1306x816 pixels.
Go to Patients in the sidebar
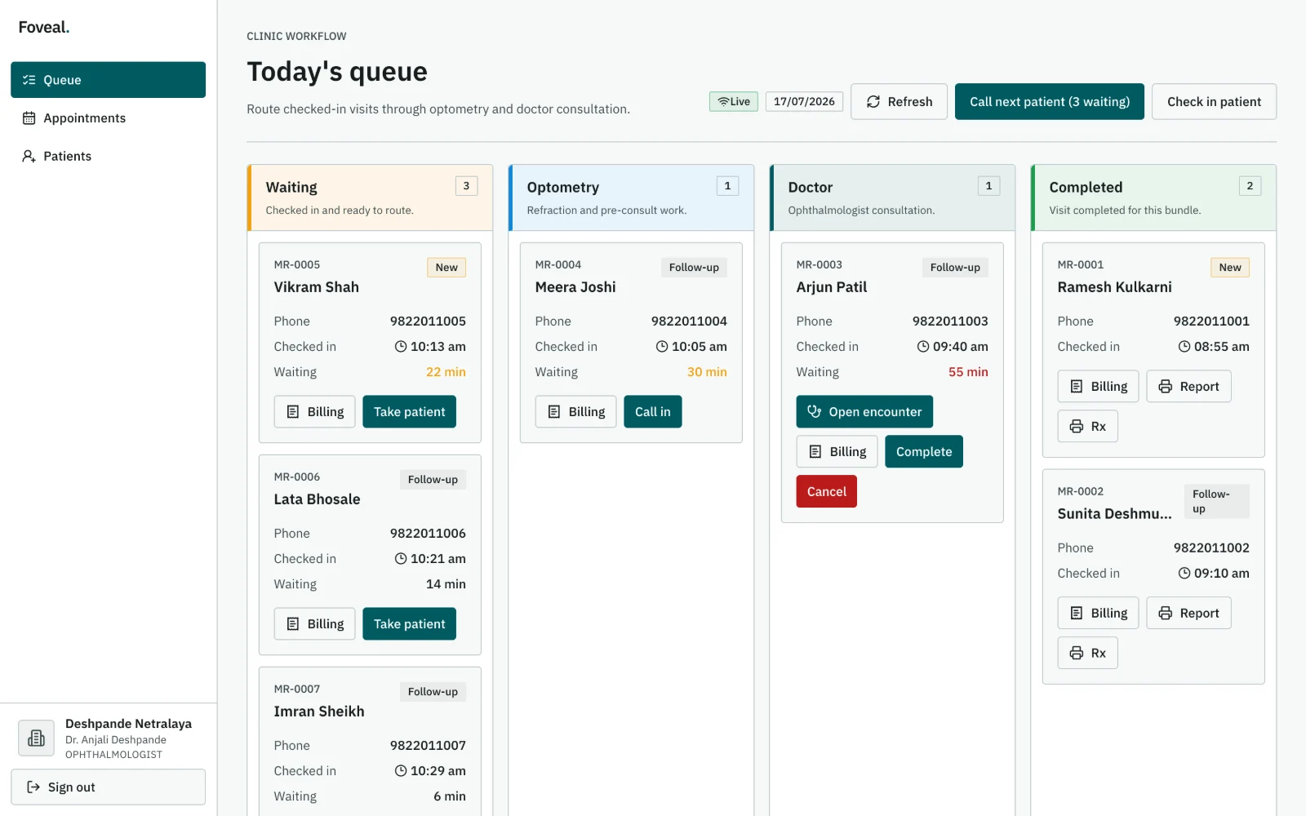pyautogui.click(x=108, y=156)
